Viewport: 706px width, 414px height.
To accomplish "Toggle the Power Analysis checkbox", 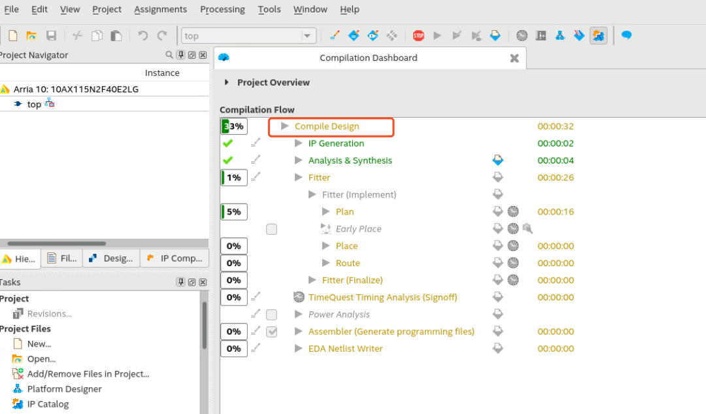I will point(271,315).
